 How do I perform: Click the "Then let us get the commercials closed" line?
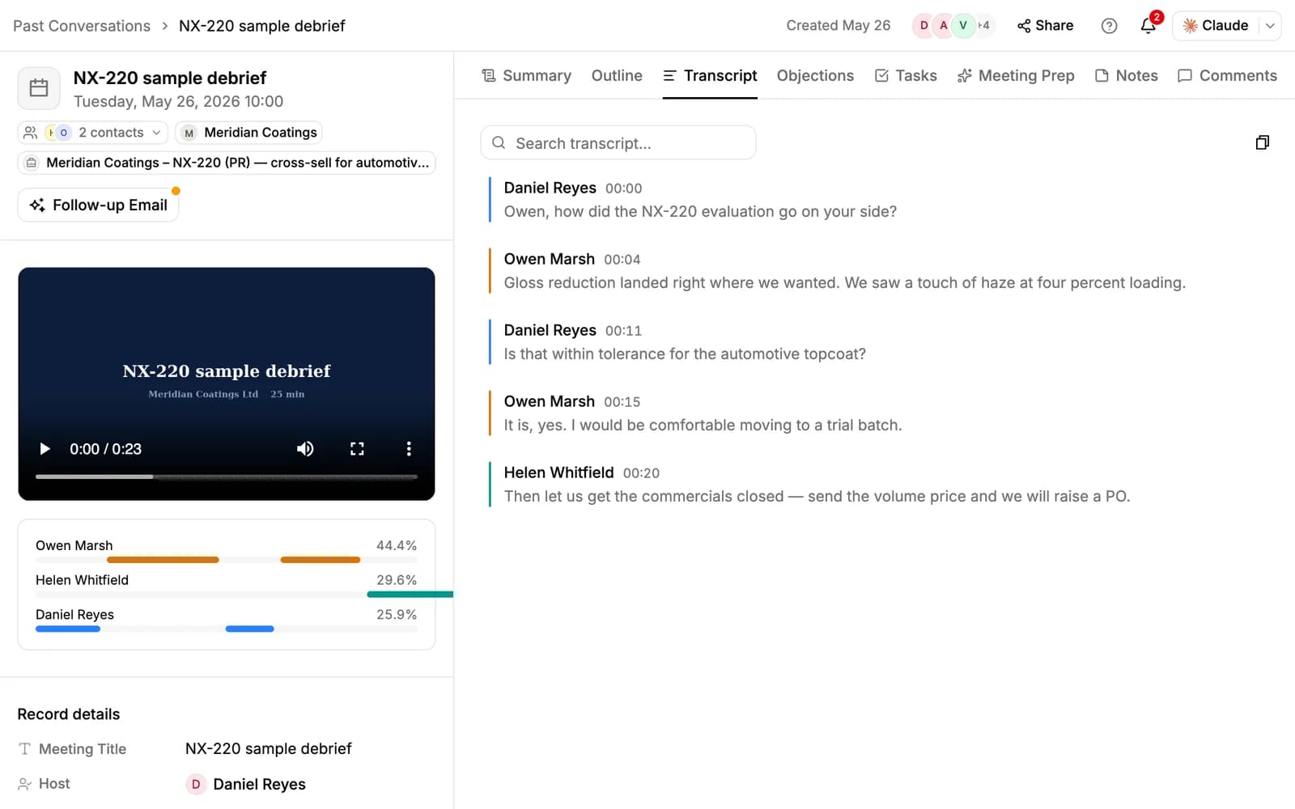pyautogui.click(x=817, y=496)
